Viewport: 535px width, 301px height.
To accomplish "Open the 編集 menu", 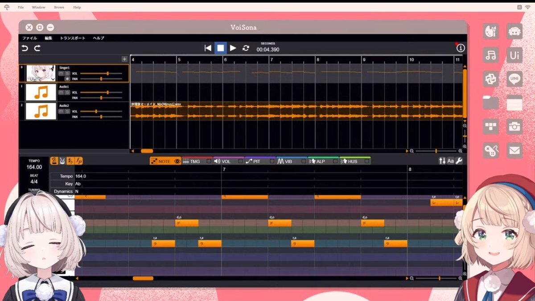I will tap(49, 38).
